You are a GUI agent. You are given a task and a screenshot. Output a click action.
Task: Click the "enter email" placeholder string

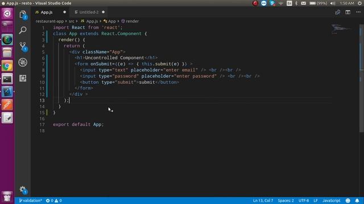point(181,70)
